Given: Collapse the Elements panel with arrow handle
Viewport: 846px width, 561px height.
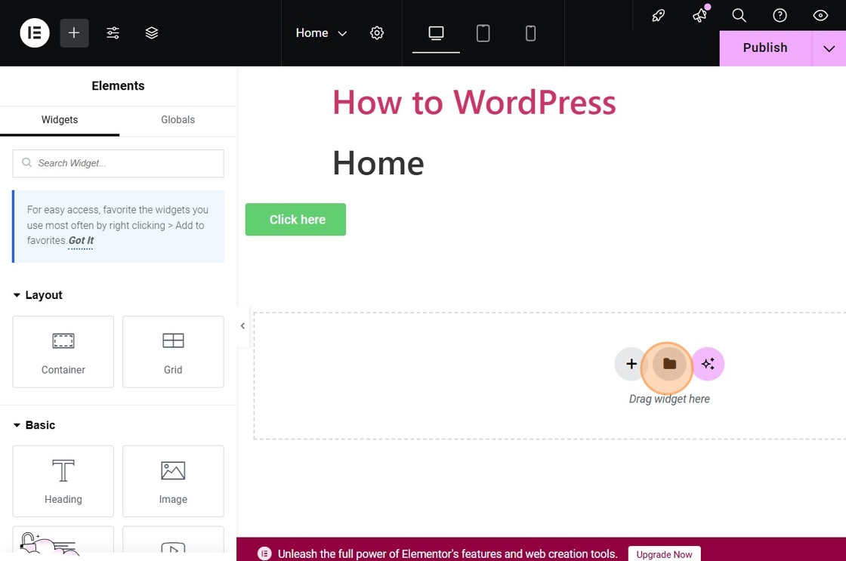Looking at the screenshot, I should point(242,326).
